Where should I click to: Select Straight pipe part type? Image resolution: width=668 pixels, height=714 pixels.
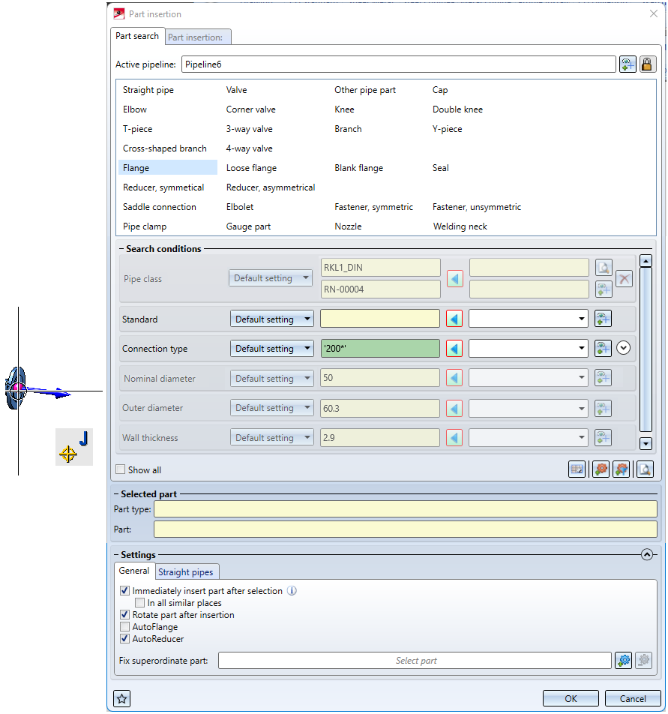[x=148, y=90]
